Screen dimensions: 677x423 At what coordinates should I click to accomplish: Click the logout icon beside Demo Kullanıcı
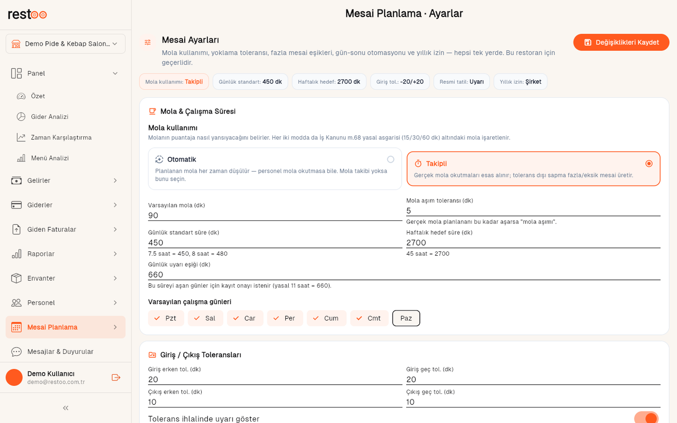[x=116, y=378]
